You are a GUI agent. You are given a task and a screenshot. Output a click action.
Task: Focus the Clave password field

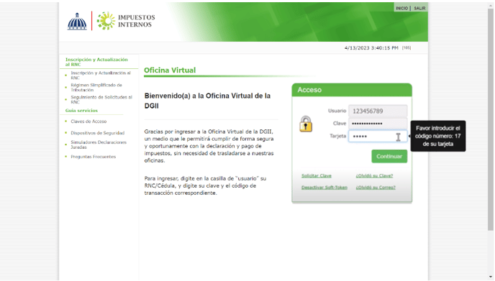pyautogui.click(x=378, y=124)
